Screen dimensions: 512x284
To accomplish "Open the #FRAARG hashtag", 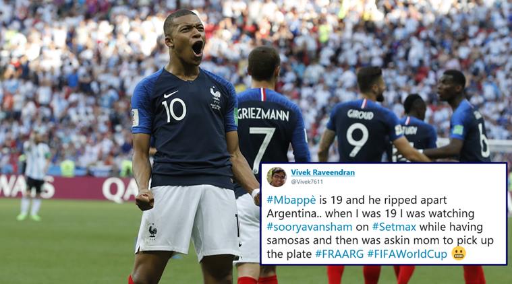I will pyautogui.click(x=339, y=254).
